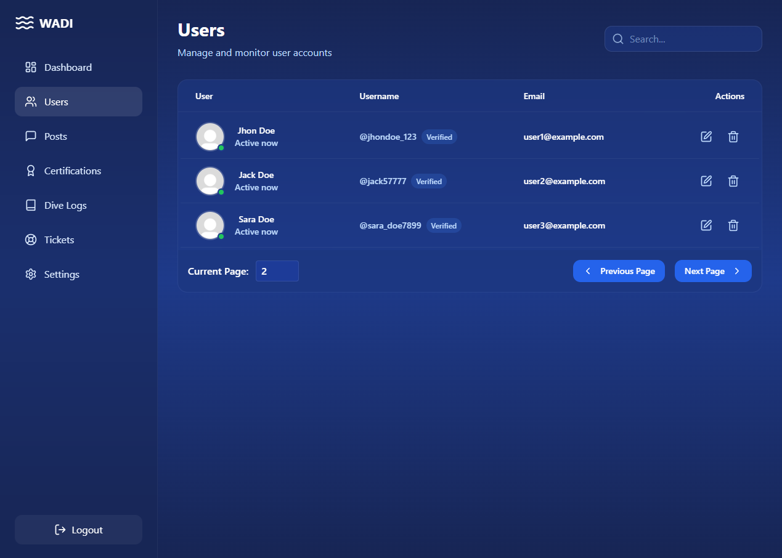The image size is (782, 558).
Task: Click the WADI waves logo icon
Action: [24, 23]
